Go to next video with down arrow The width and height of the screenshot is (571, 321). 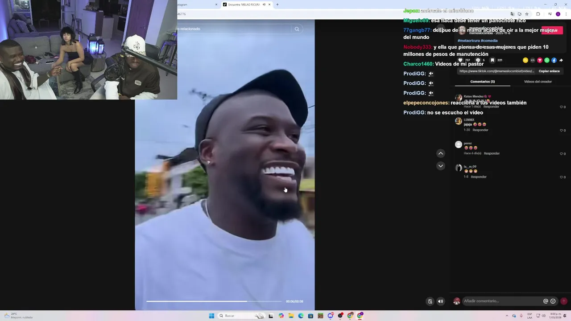click(x=441, y=166)
